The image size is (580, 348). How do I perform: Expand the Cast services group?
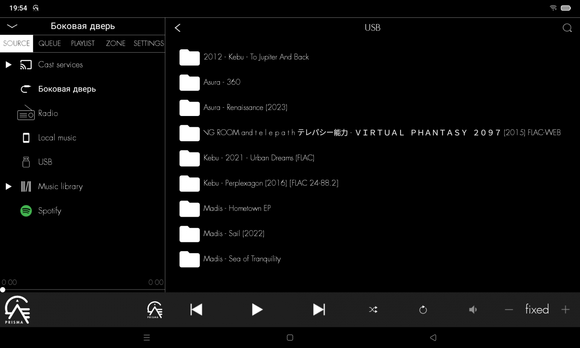8,65
